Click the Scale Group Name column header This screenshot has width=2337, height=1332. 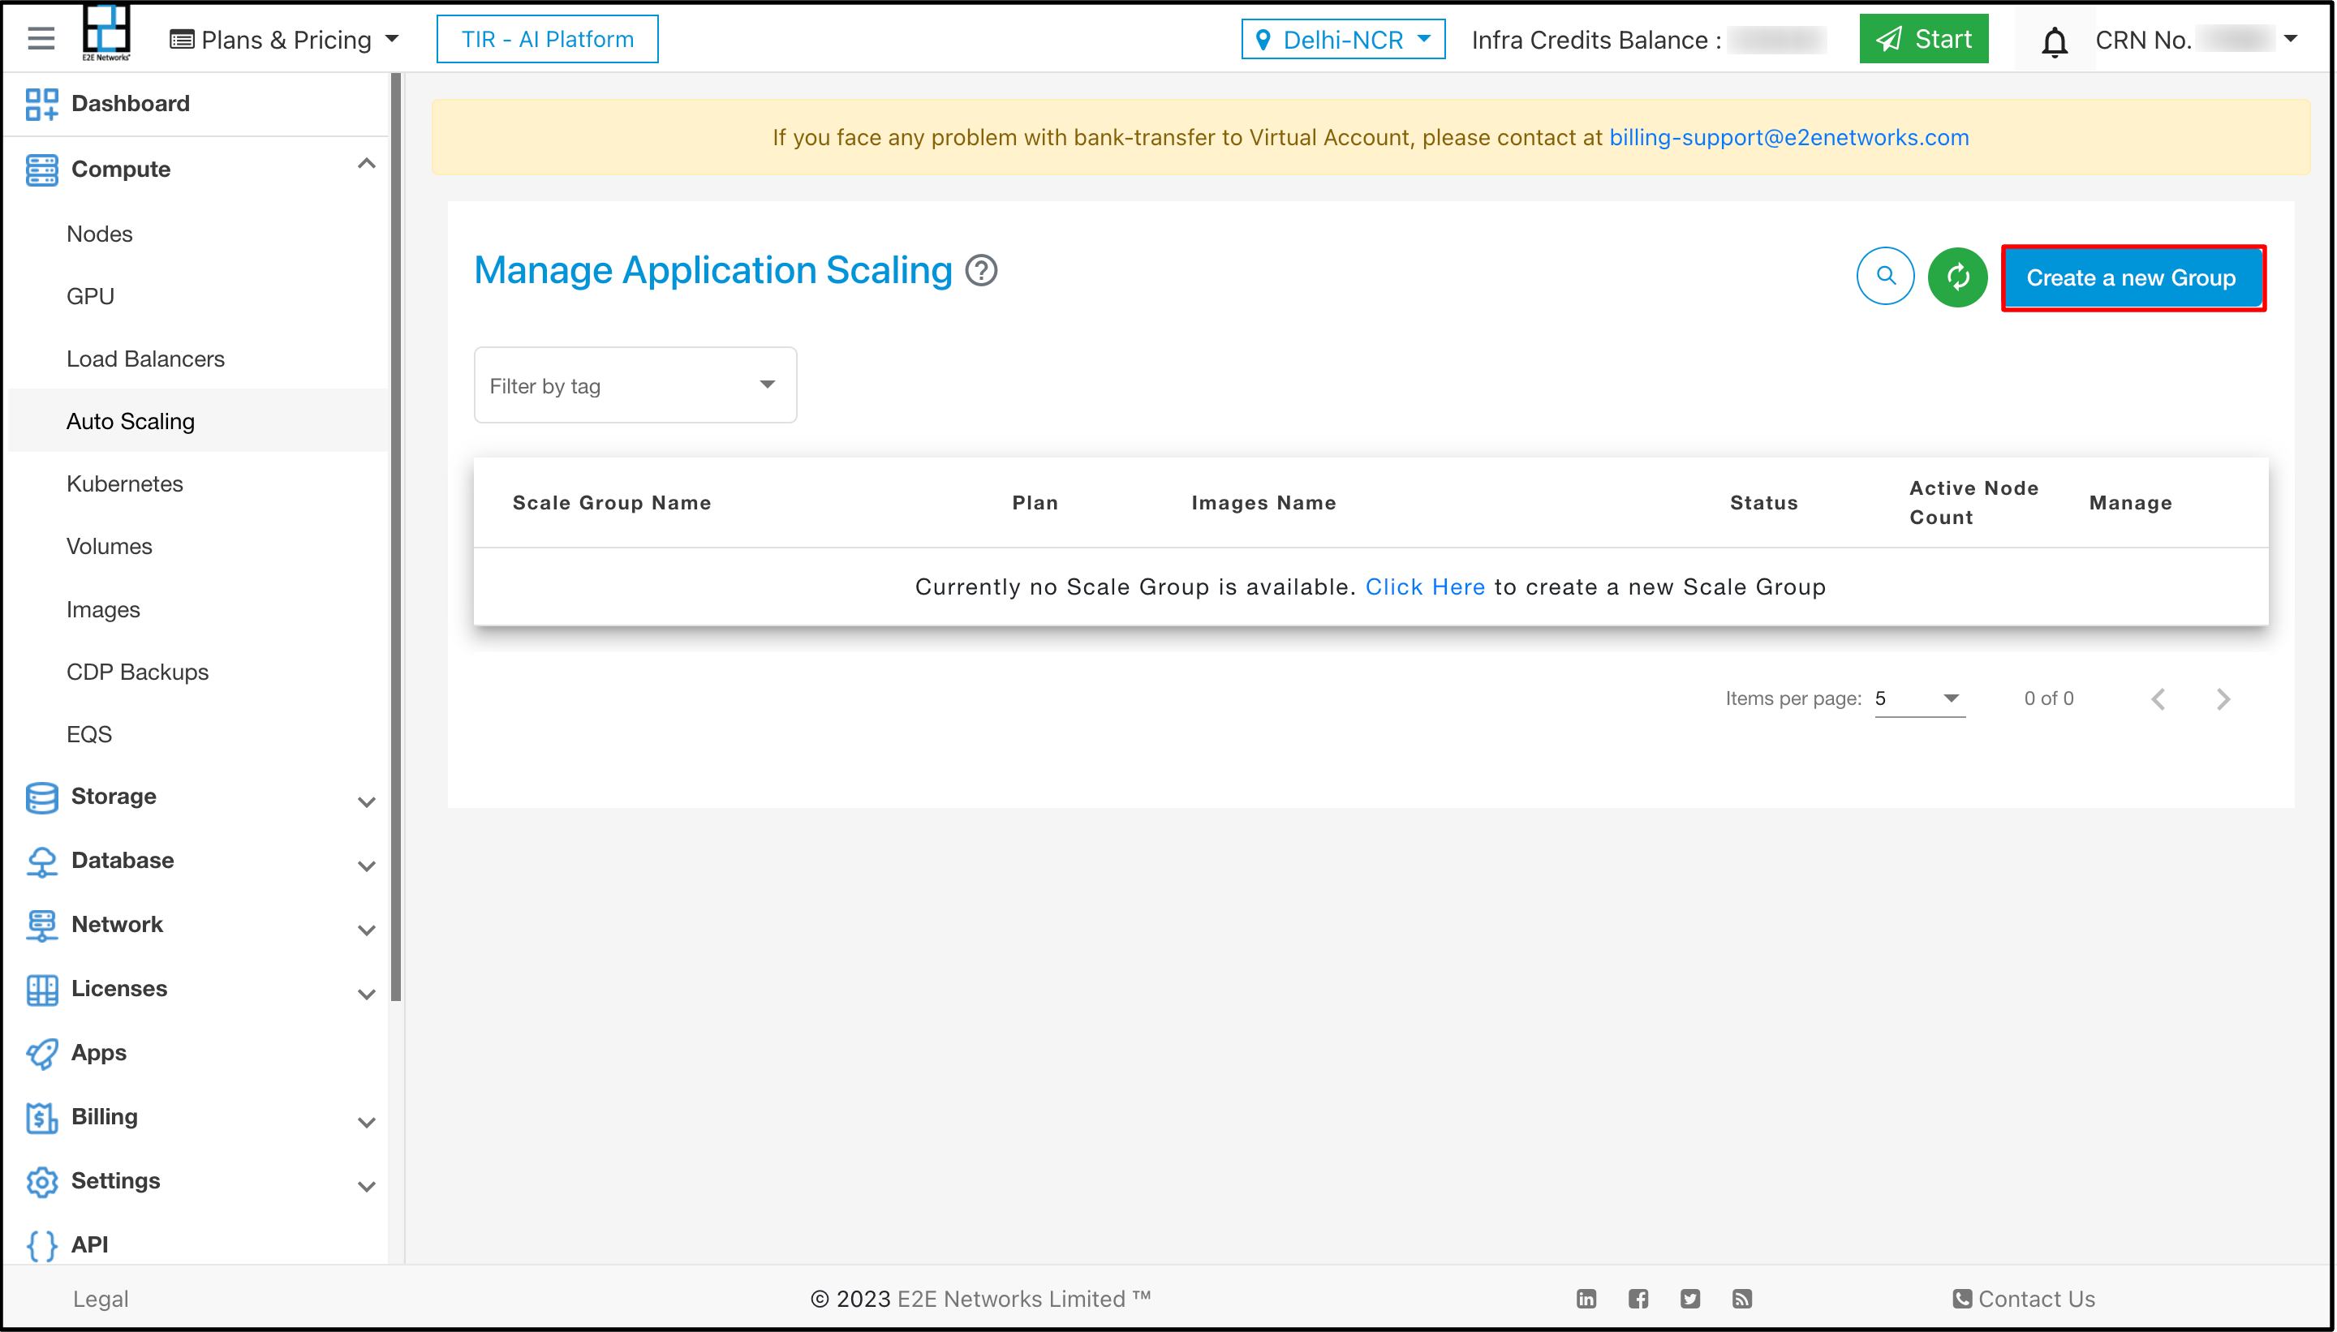pos(611,502)
